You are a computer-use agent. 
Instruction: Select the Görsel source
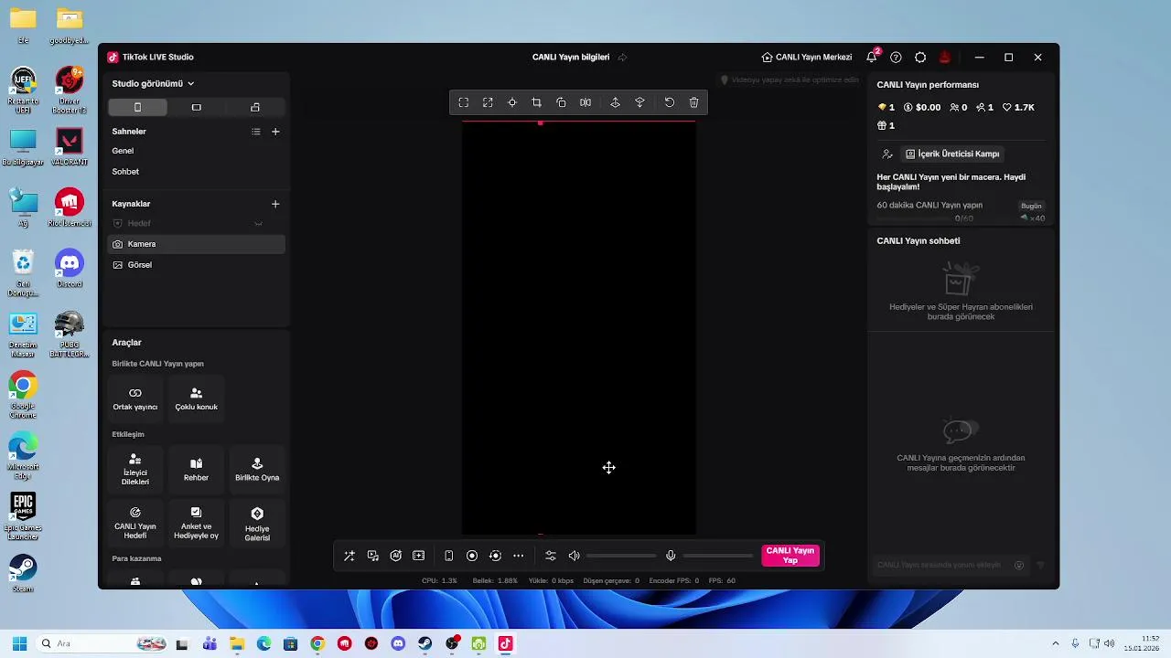197,265
